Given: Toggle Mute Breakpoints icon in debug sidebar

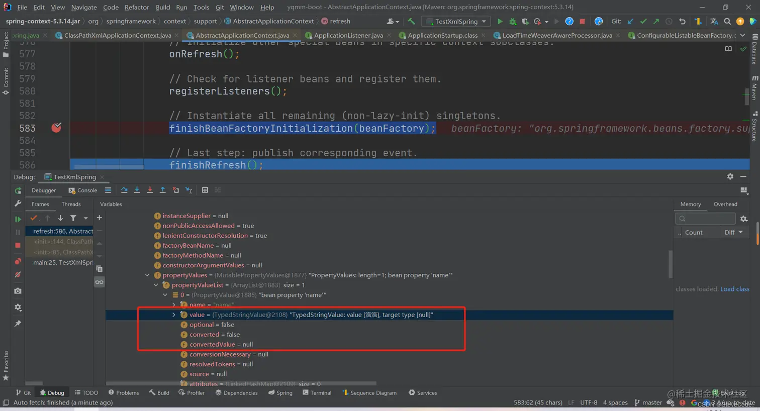Looking at the screenshot, I should (x=18, y=275).
